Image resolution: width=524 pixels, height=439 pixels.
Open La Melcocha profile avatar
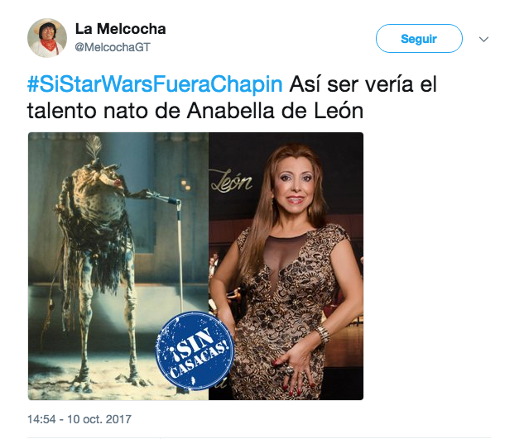[47, 38]
